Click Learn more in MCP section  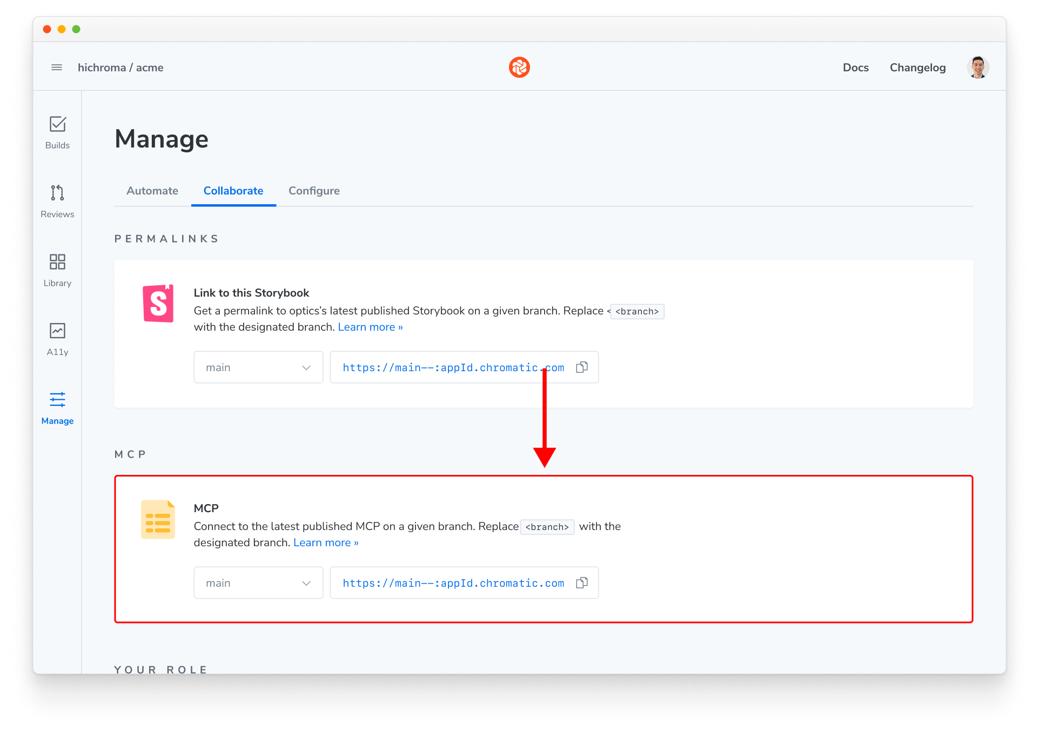pos(326,542)
